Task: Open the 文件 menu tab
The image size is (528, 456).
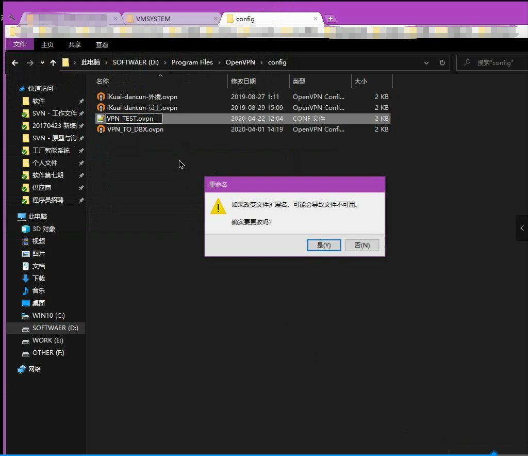Action: click(x=20, y=44)
